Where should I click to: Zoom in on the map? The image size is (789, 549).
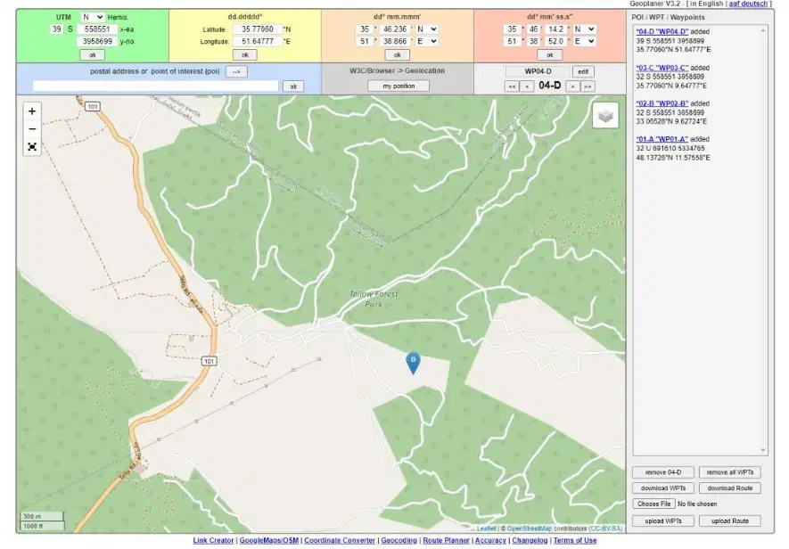coord(32,111)
